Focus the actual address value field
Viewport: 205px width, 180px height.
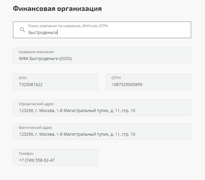pyautogui.click(x=77, y=134)
